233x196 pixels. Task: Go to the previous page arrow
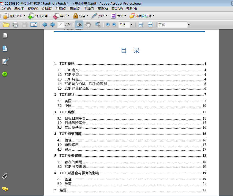(x=45, y=25)
